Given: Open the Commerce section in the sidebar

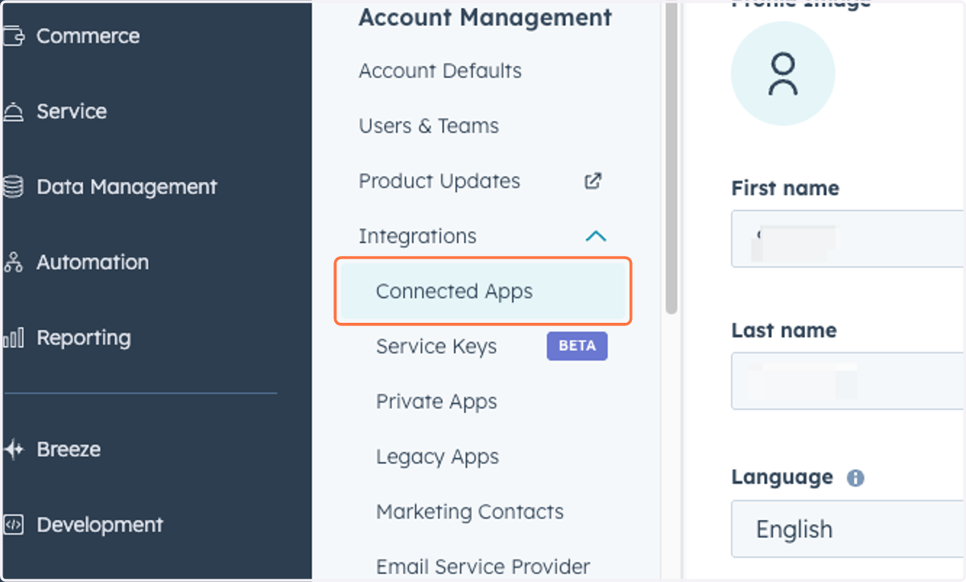Looking at the screenshot, I should click(87, 36).
